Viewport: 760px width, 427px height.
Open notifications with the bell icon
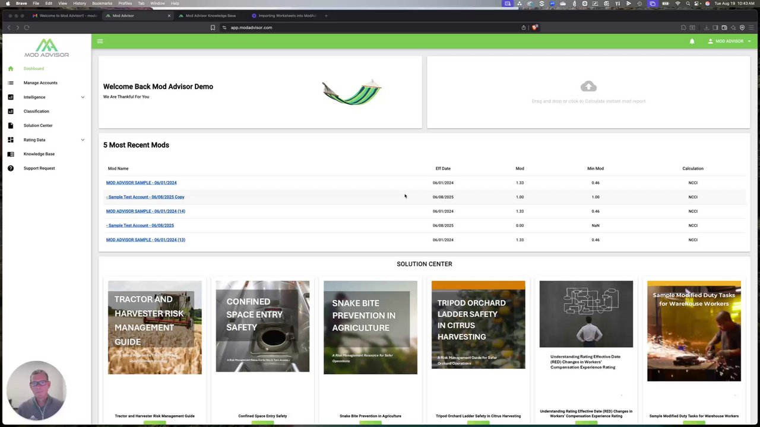[692, 42]
